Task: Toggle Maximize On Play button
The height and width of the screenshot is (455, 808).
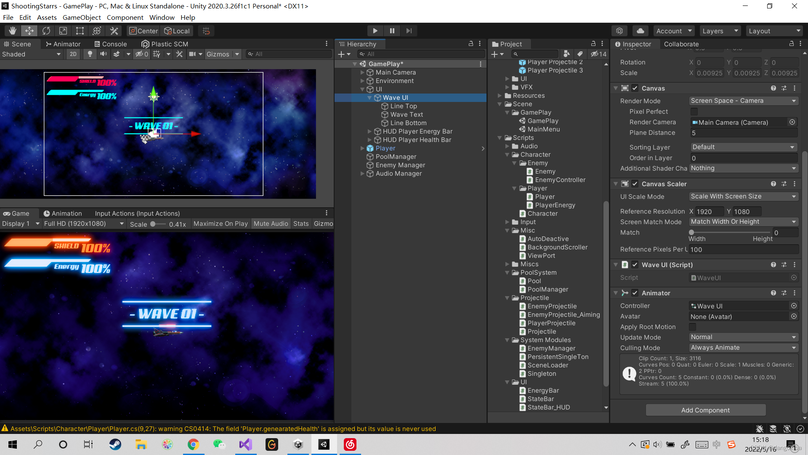Action: 221,224
